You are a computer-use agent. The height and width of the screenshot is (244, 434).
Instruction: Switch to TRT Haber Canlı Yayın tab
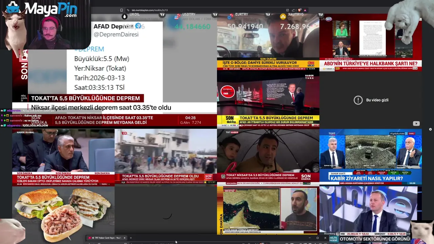[107, 238]
